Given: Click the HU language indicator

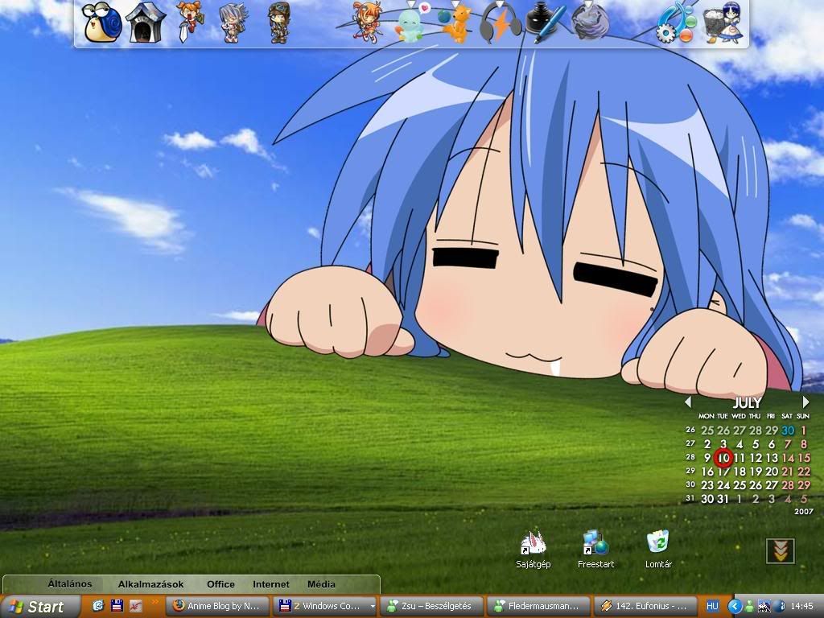Looking at the screenshot, I should pyautogui.click(x=713, y=606).
